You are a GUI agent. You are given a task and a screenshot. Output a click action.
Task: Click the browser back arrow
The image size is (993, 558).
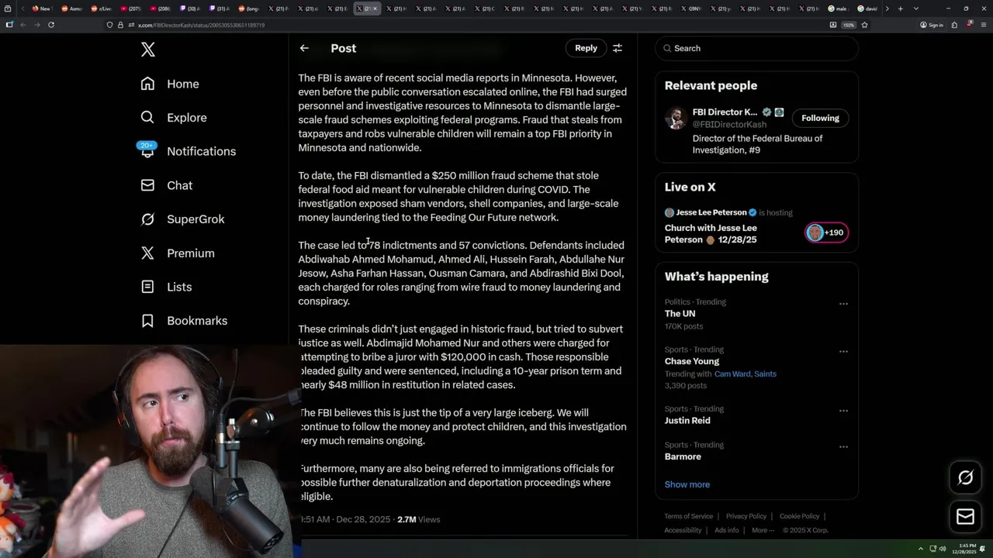23,25
